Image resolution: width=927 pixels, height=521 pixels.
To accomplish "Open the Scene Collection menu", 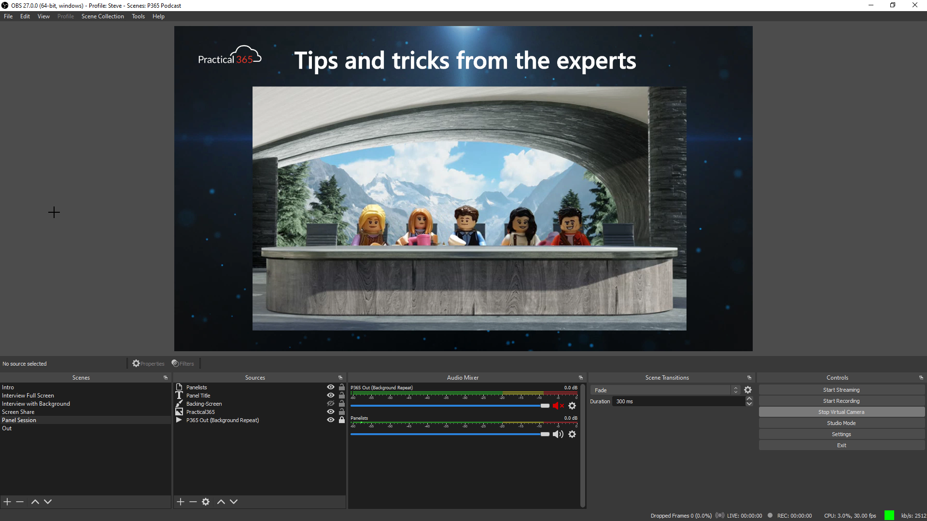I will click(x=102, y=16).
